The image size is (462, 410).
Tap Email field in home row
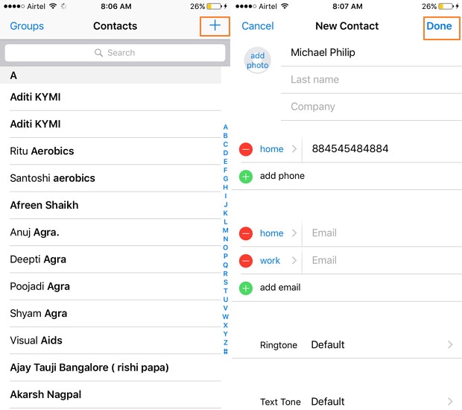click(x=382, y=233)
